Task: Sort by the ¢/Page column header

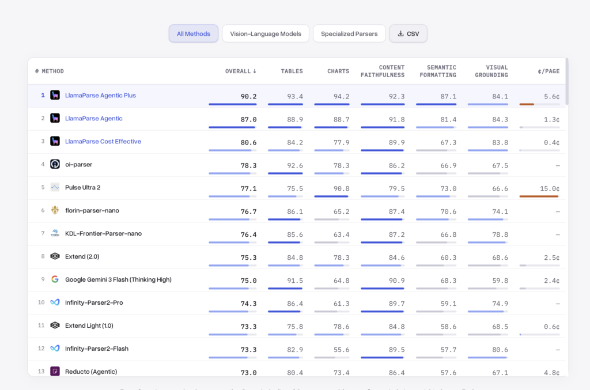Action: [549, 71]
